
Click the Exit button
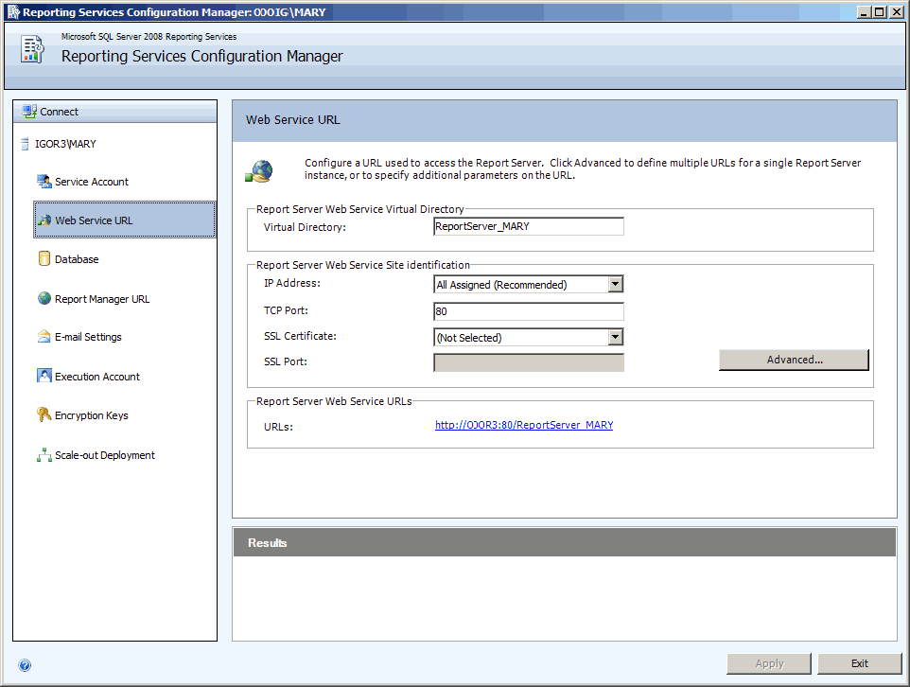click(860, 663)
